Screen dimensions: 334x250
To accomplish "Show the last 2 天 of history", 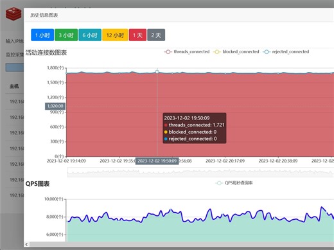I will pos(156,35).
